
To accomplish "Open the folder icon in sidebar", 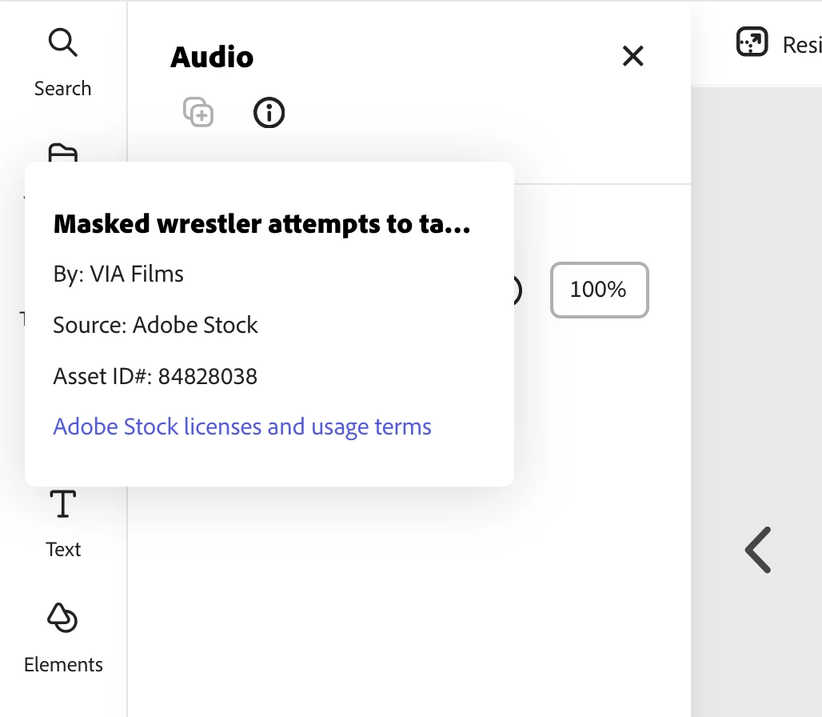I will pyautogui.click(x=63, y=153).
